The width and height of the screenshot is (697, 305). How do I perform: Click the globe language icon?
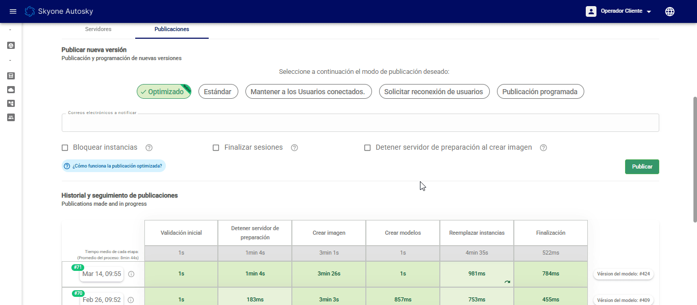click(x=670, y=11)
